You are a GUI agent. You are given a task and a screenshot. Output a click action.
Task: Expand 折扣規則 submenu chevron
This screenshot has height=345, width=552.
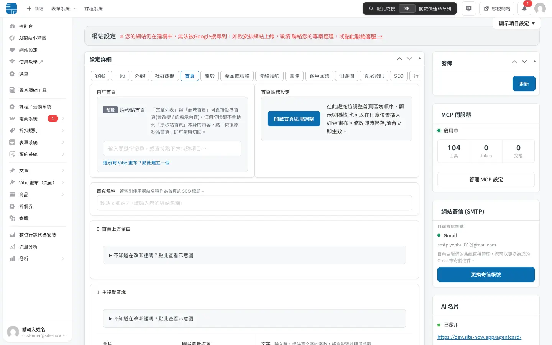point(63,130)
